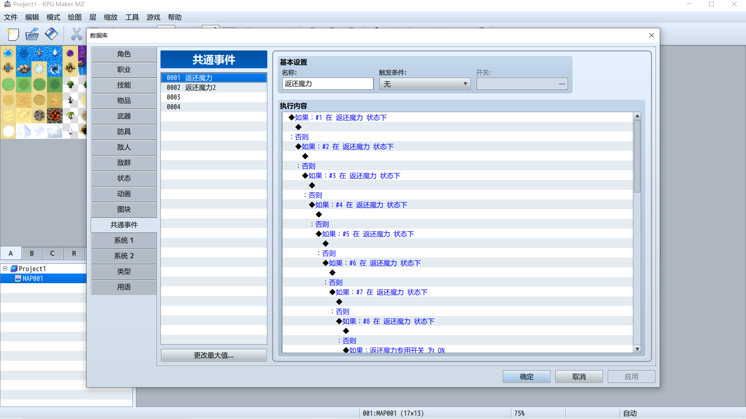Image resolution: width=746 pixels, height=419 pixels.
Task: Open the trigger condition dropdown
Action: point(425,84)
